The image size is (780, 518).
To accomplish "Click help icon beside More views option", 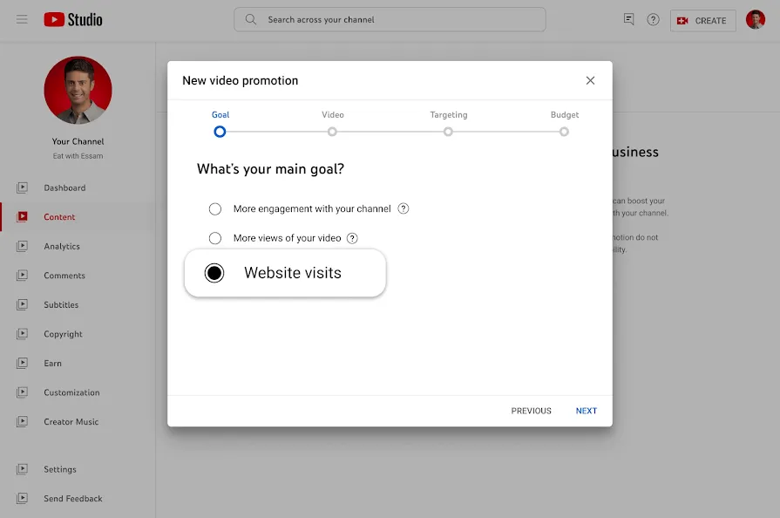I will (352, 238).
